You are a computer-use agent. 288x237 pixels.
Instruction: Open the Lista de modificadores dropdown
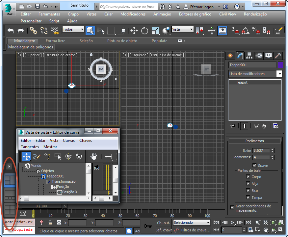pos(279,74)
